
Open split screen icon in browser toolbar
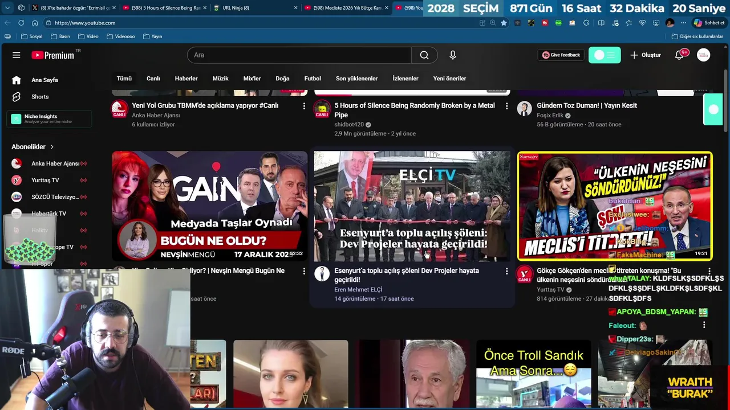coord(601,23)
